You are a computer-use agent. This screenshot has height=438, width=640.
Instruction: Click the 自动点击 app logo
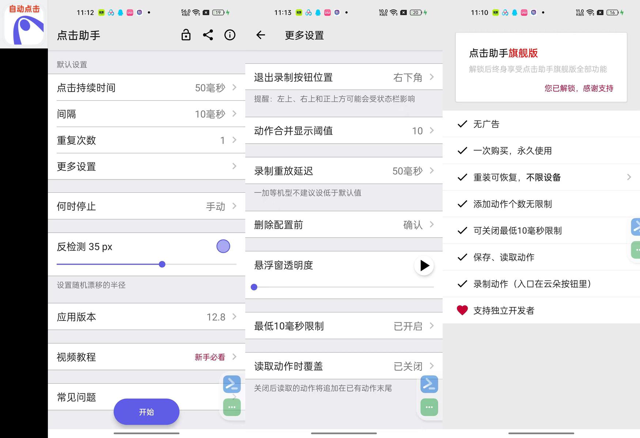point(24,24)
